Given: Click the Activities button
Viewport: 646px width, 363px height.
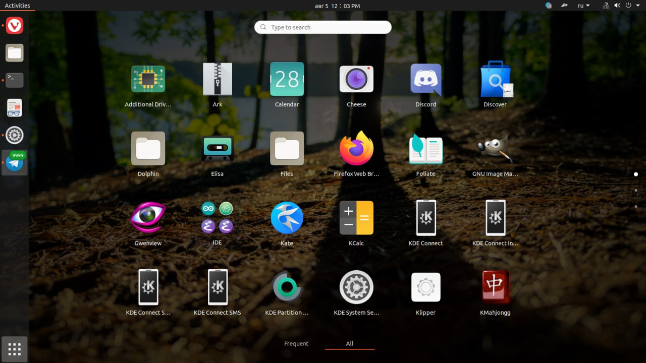Looking at the screenshot, I should point(18,6).
